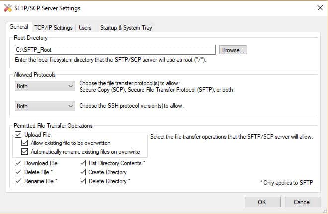Click the 'Permitted File Transfer Operations' group label

(53, 126)
